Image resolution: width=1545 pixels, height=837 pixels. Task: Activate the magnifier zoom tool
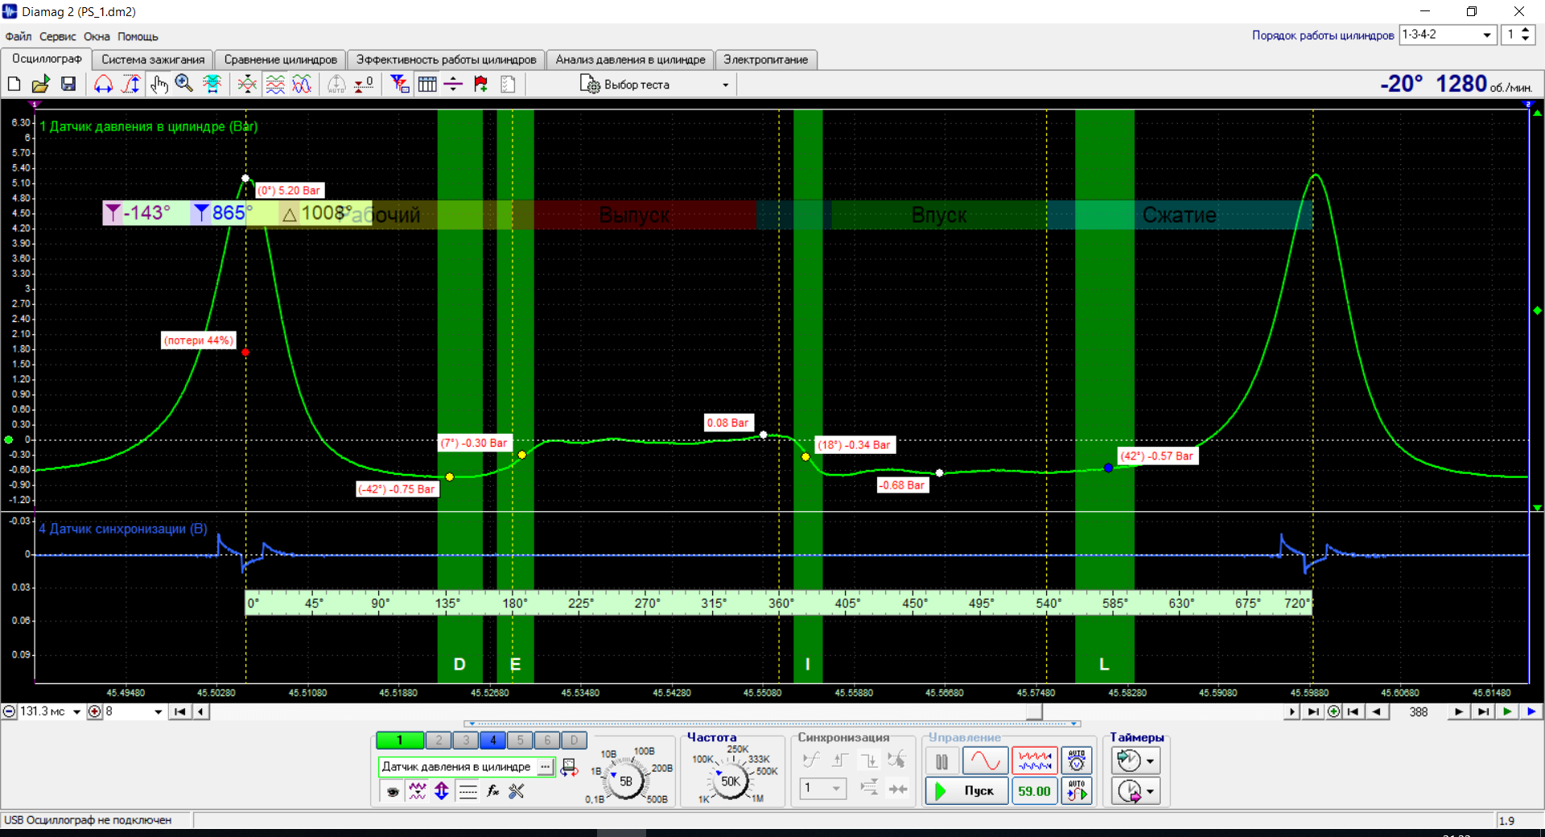(184, 84)
